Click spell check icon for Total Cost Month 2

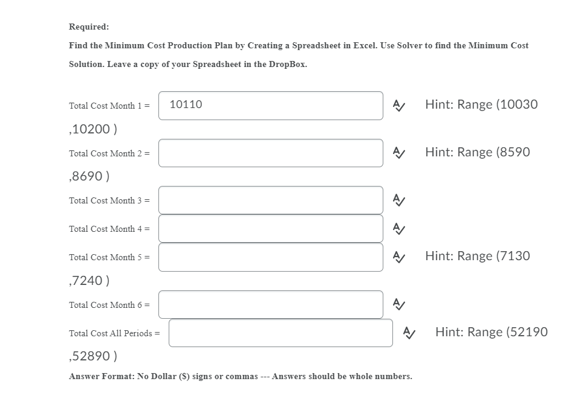(398, 153)
